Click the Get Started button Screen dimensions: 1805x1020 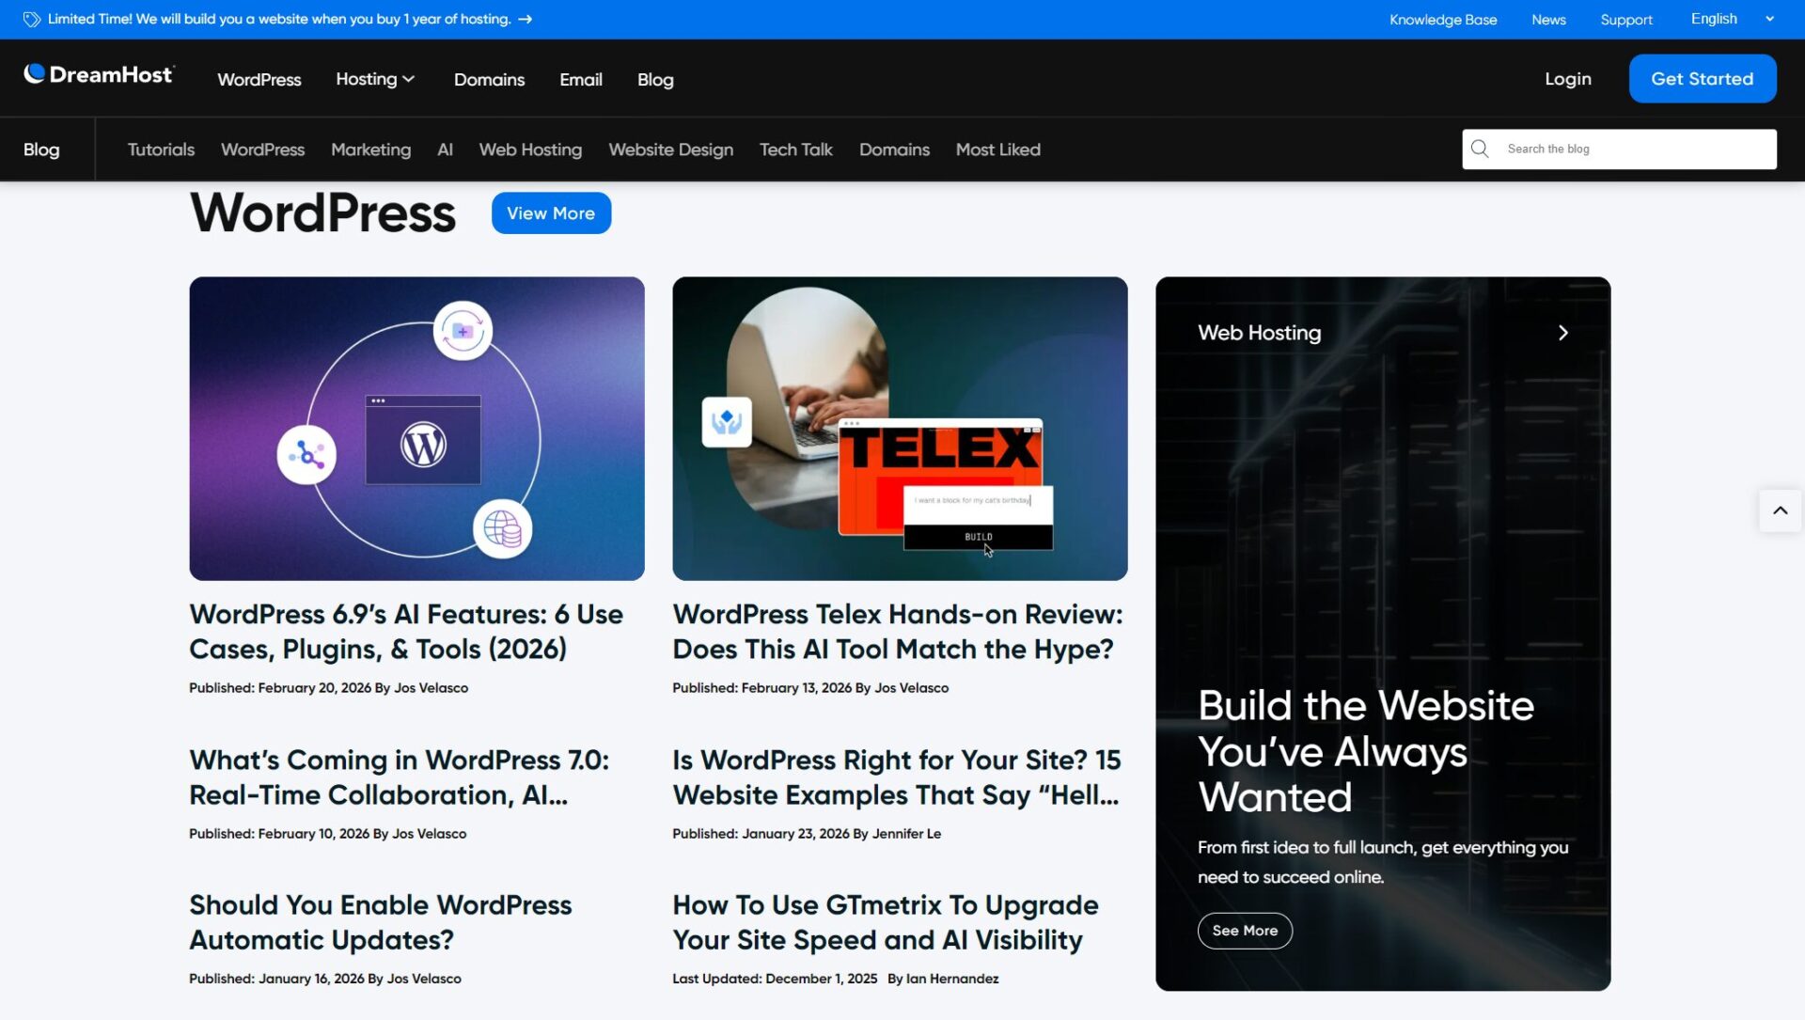(1703, 78)
